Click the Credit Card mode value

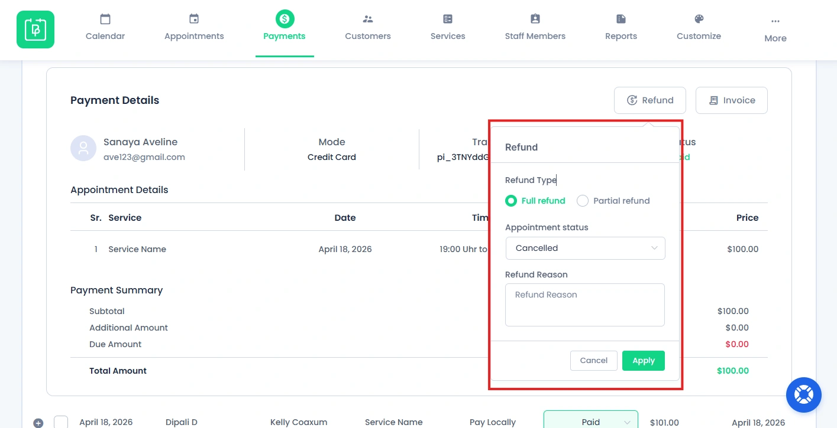tap(332, 157)
